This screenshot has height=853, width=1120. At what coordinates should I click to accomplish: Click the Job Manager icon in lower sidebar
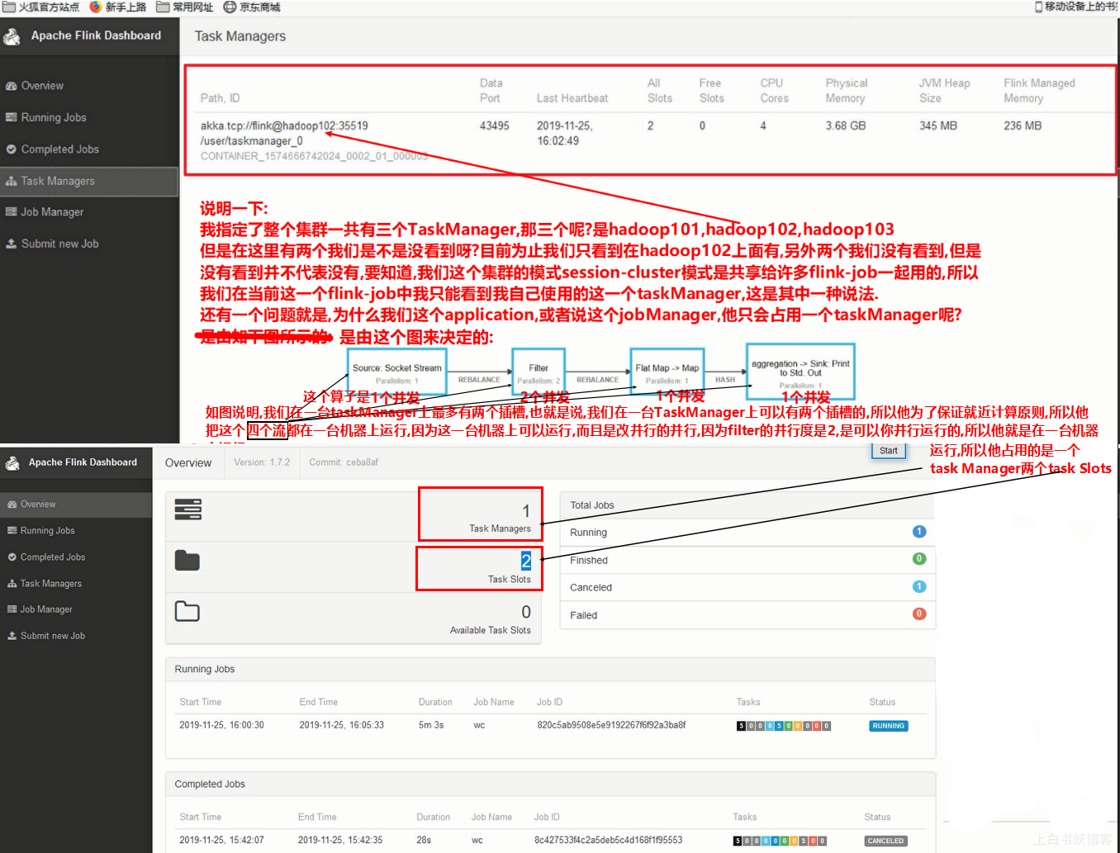[12, 609]
